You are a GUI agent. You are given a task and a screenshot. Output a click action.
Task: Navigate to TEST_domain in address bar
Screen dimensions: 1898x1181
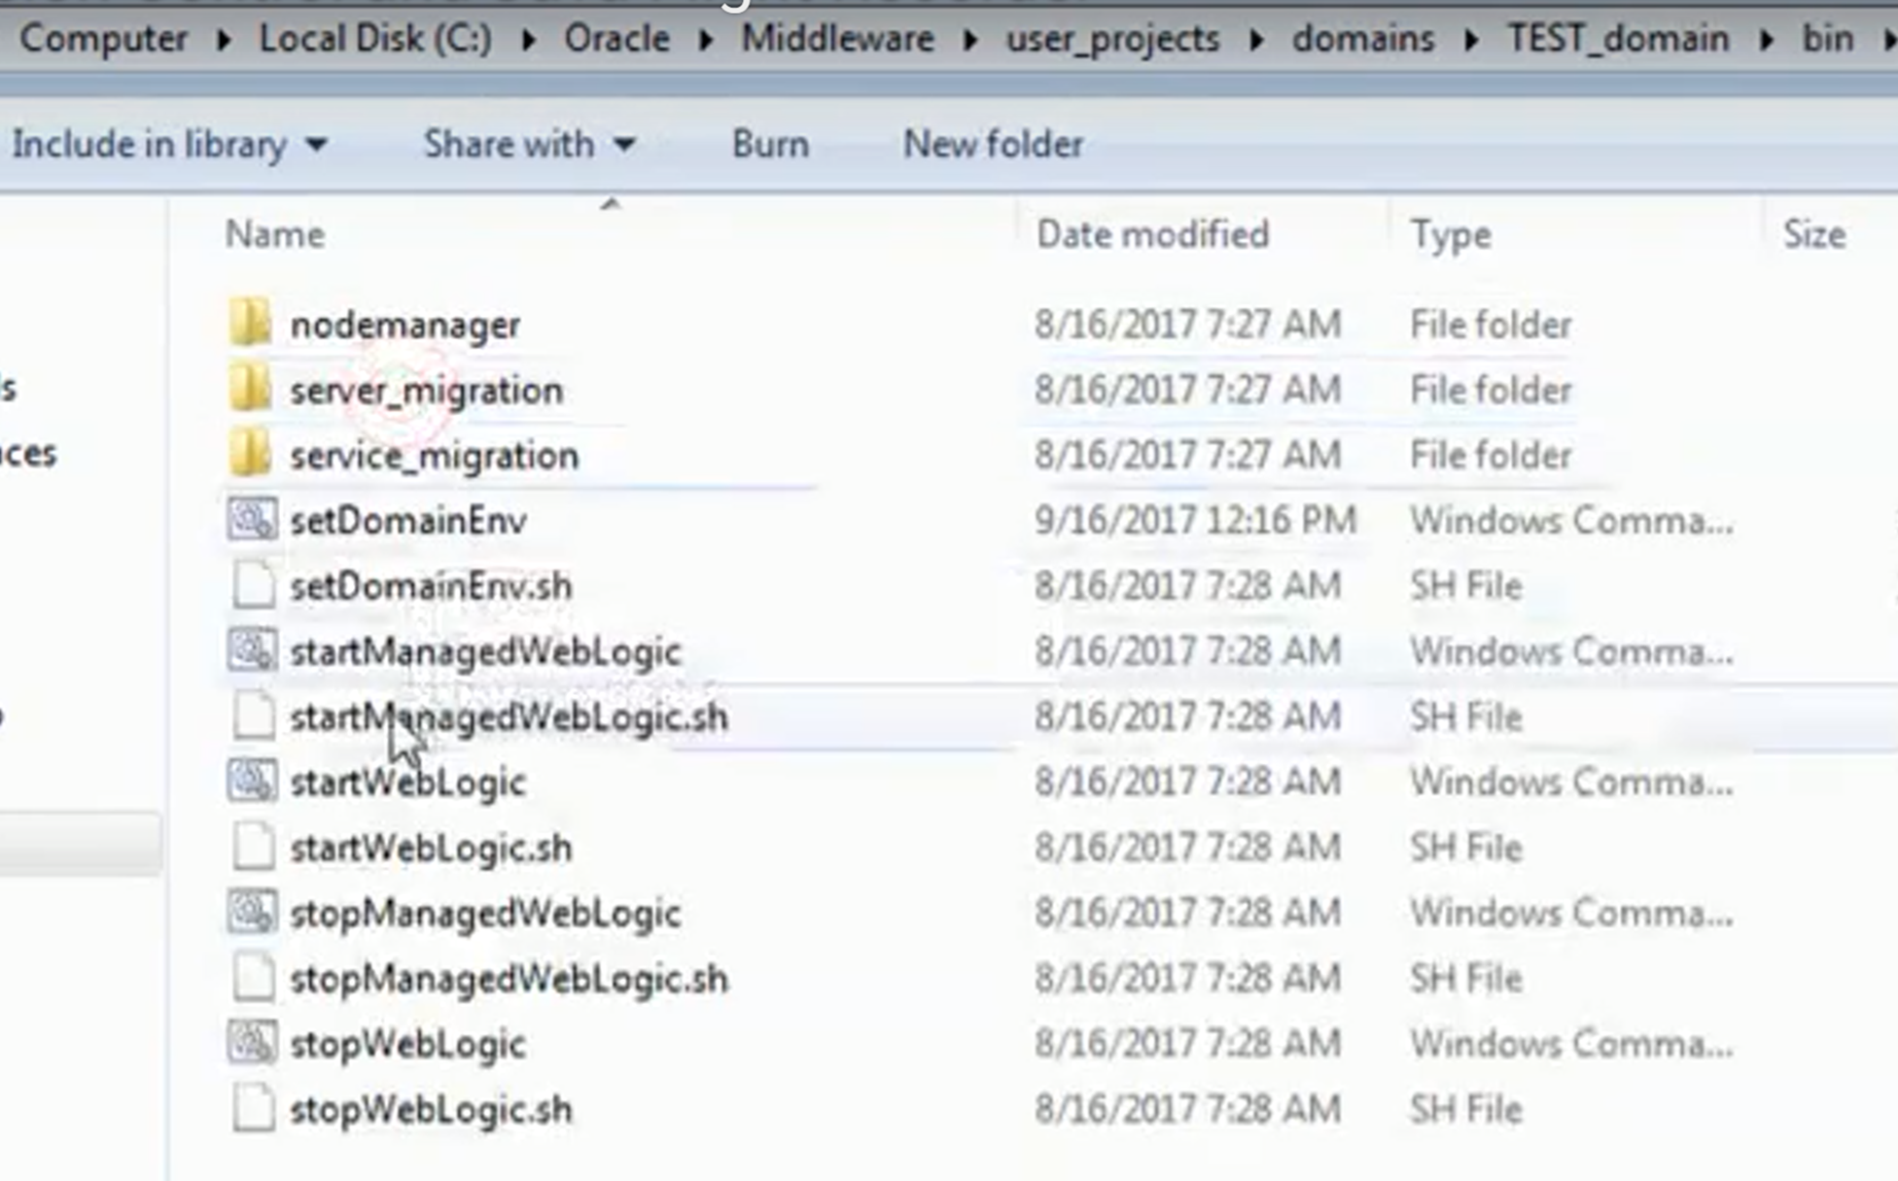[x=1618, y=39]
